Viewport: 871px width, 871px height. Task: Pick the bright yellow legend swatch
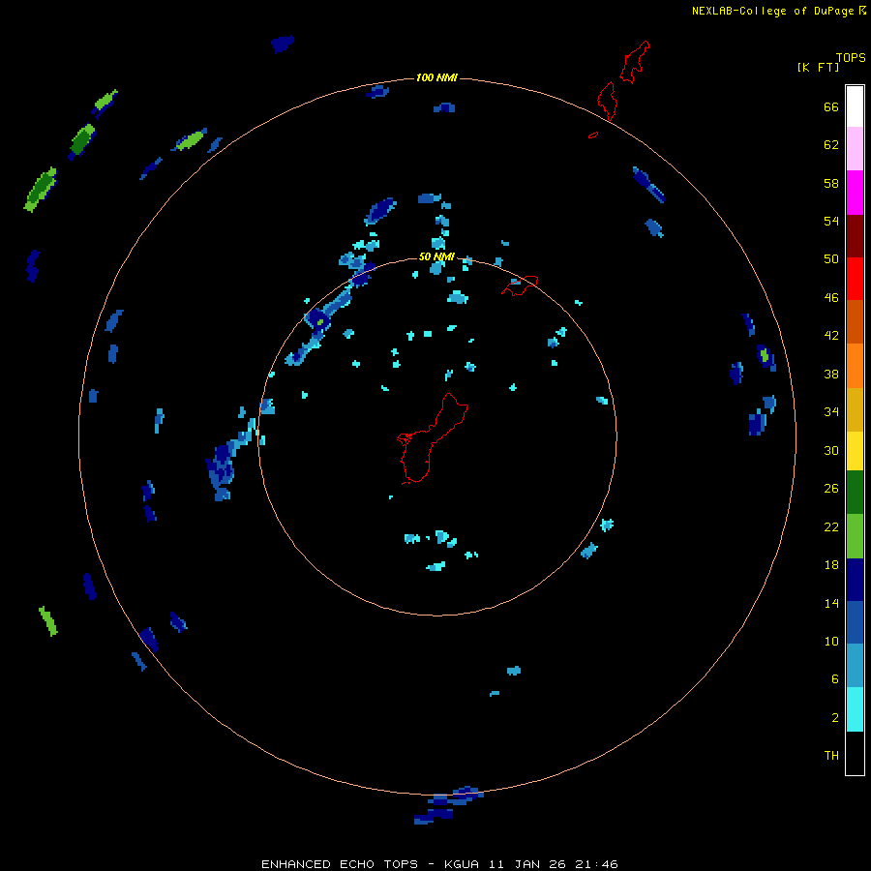pos(855,451)
